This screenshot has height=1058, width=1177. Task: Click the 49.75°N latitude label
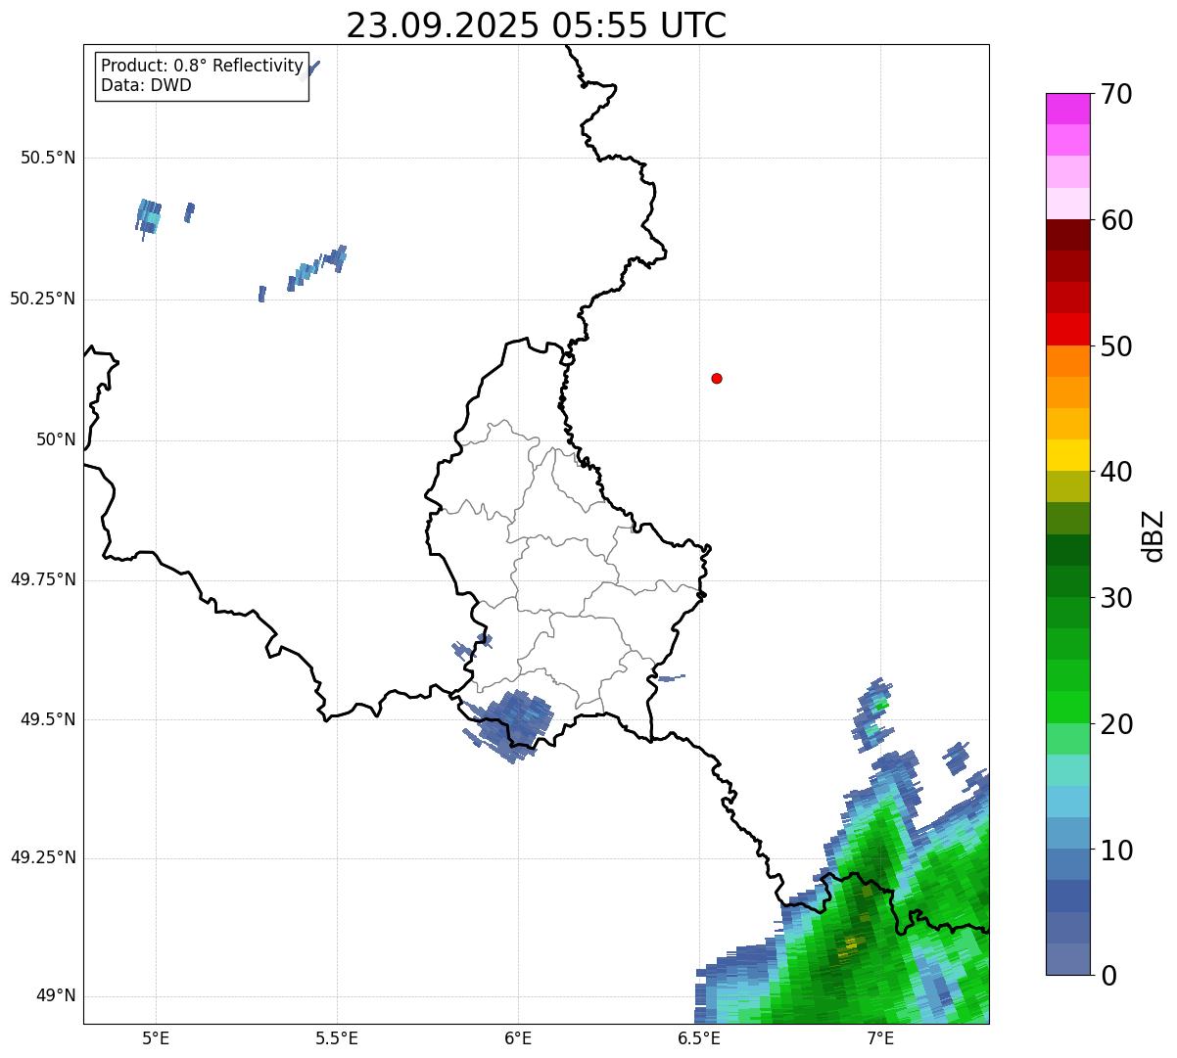(x=42, y=579)
